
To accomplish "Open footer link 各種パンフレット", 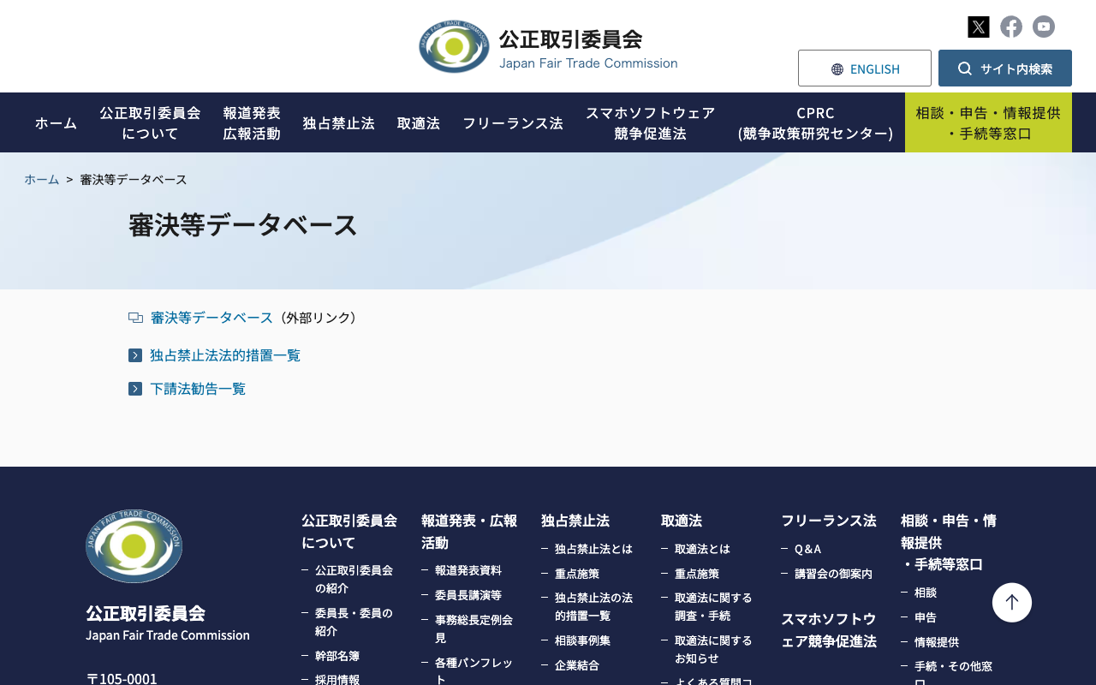I will coord(474,670).
